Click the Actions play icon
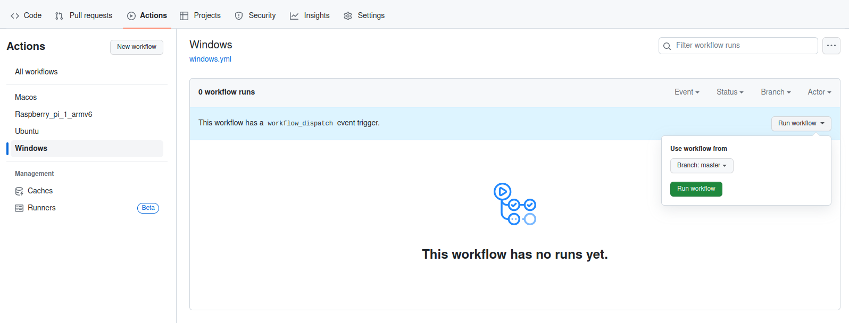This screenshot has height=323, width=849. tap(131, 16)
